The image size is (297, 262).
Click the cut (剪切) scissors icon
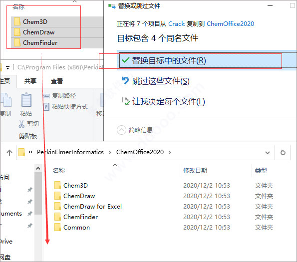pyautogui.click(x=21, y=124)
